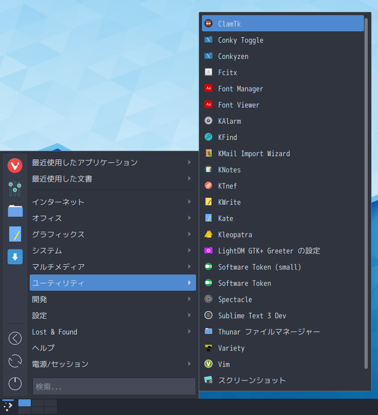Switch to second workspace in pager
Image resolution: width=378 pixels, height=415 pixels.
(38, 403)
